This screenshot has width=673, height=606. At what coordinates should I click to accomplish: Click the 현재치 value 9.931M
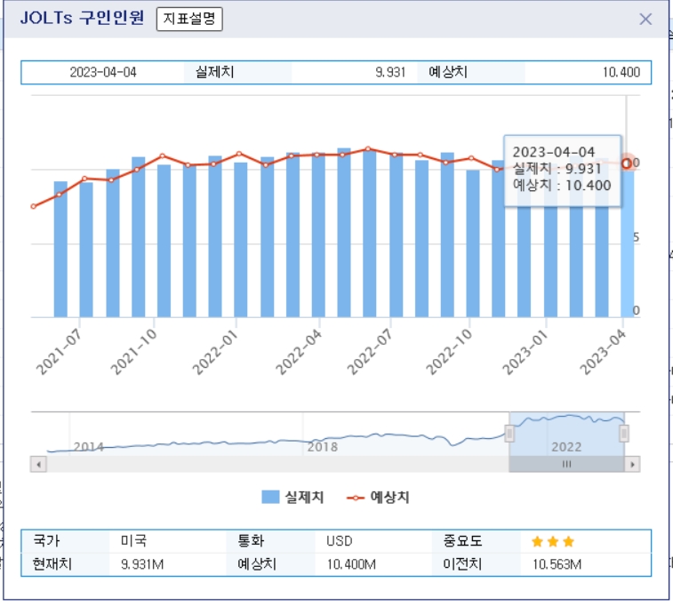pyautogui.click(x=142, y=564)
